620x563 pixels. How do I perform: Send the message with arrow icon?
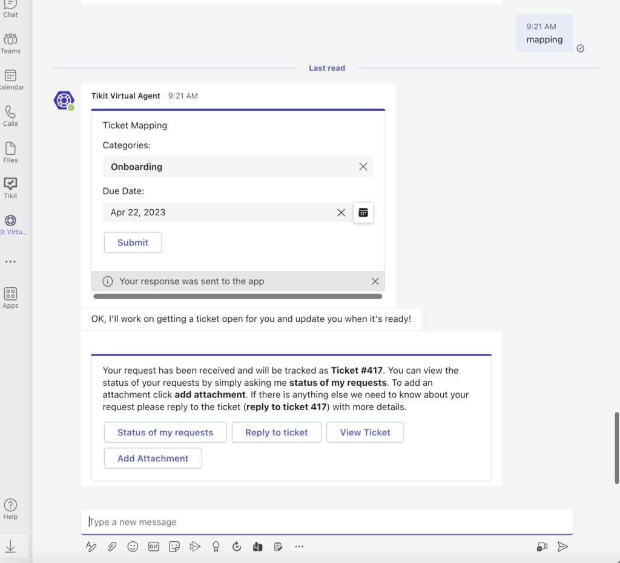(562, 547)
